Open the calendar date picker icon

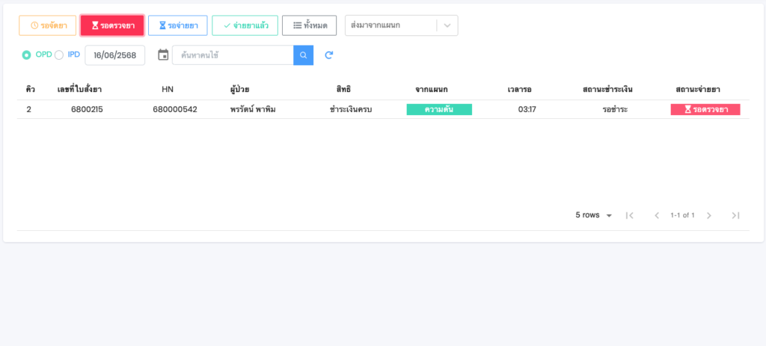coord(163,55)
